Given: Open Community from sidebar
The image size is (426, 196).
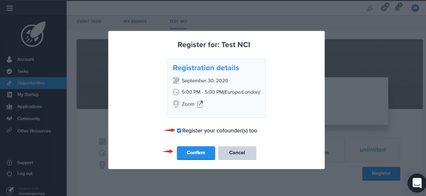Looking at the screenshot, I should [x=28, y=119].
